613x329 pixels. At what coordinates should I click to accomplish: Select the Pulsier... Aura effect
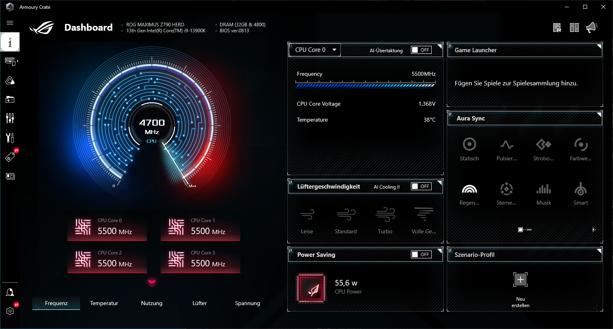pyautogui.click(x=507, y=149)
